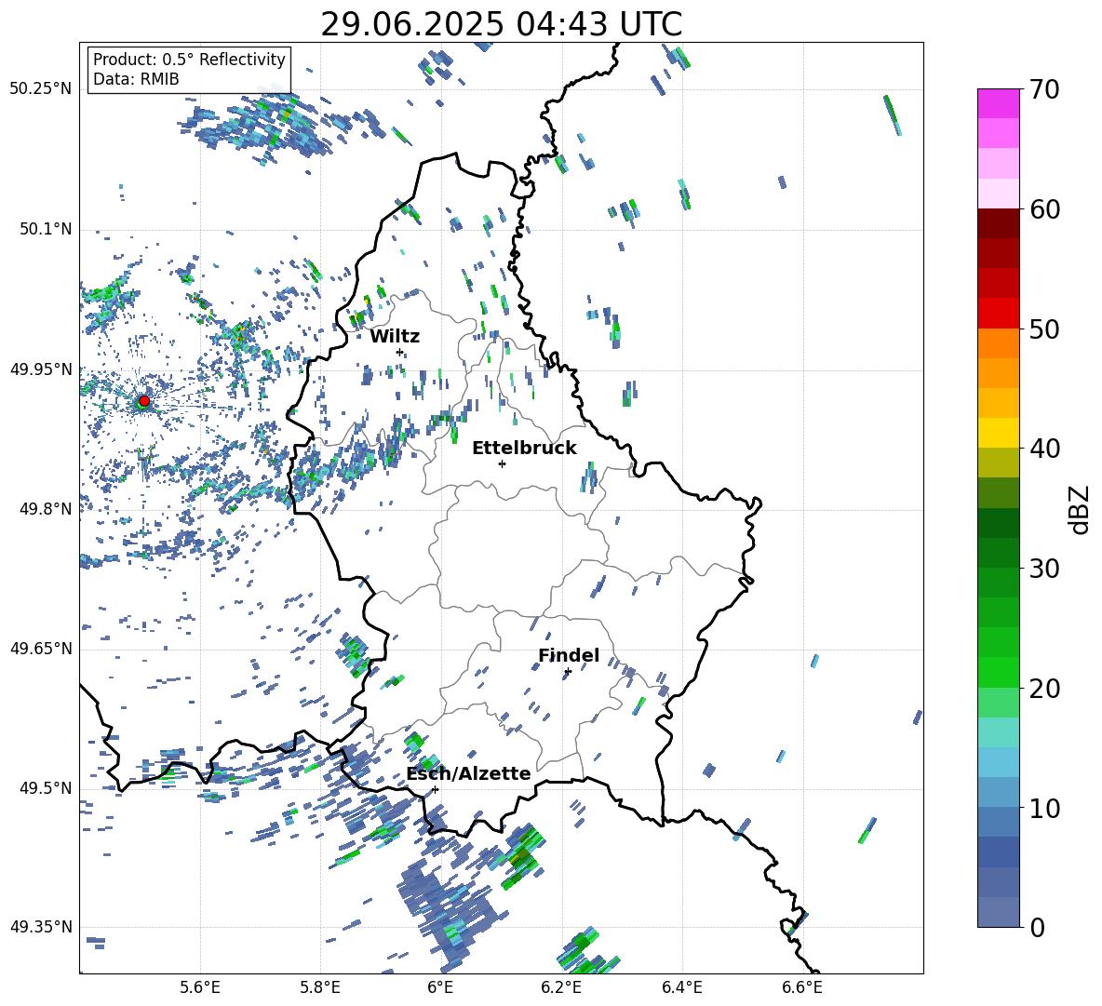Click the red radar site marker
This screenshot has height=1006, width=1102.
click(144, 400)
